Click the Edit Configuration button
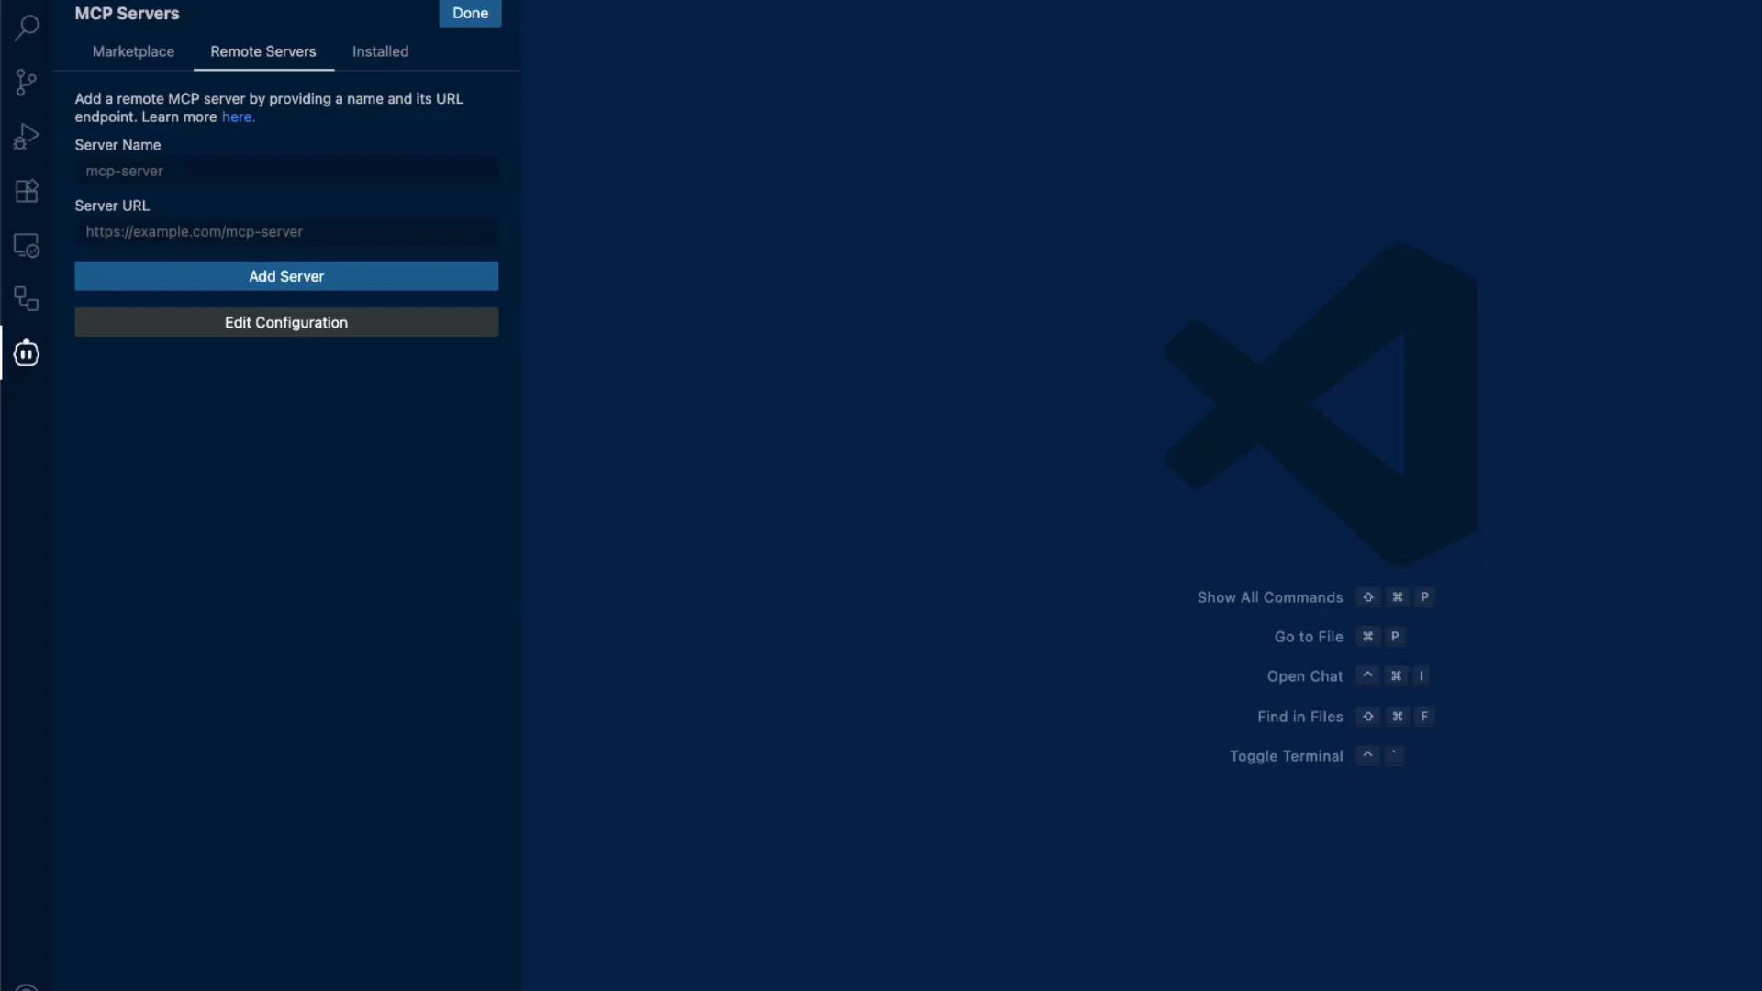Viewport: 1762px width, 991px height. pyautogui.click(x=286, y=322)
